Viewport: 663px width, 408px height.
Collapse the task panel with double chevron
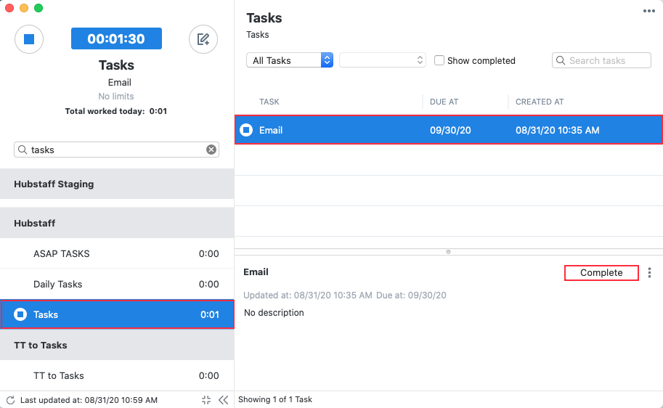point(223,400)
